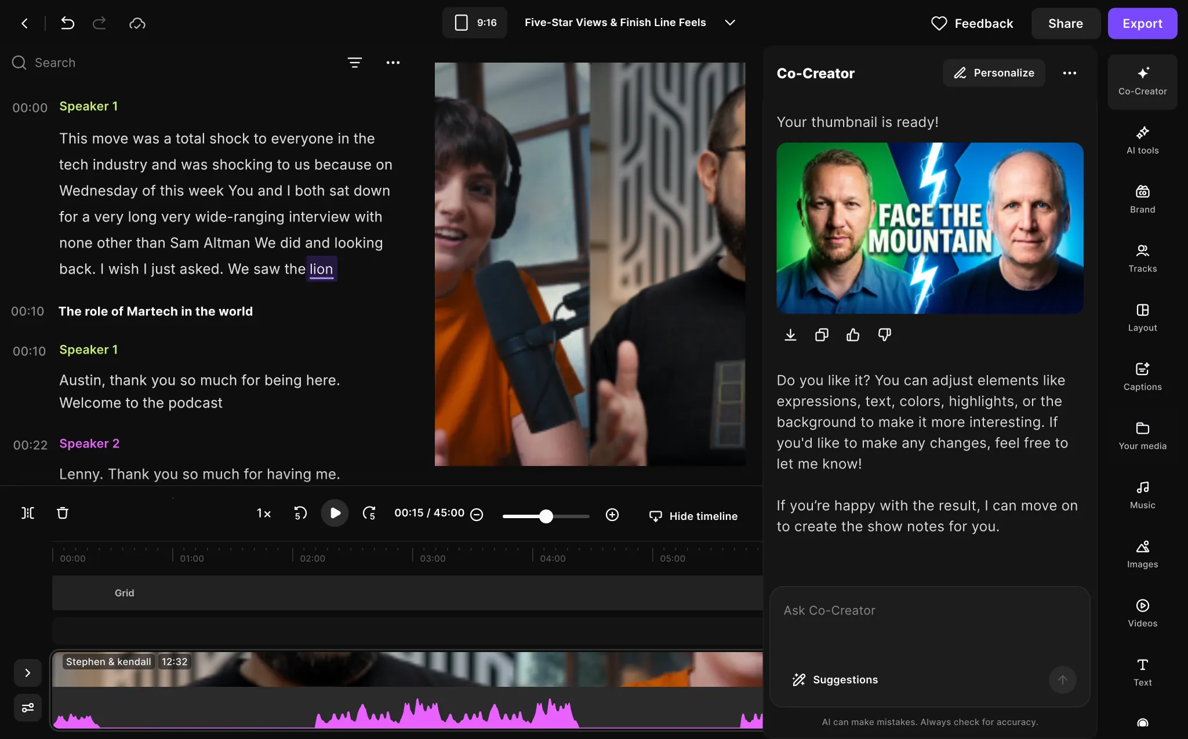The width and height of the screenshot is (1188, 739).
Task: Open the Feedback link
Action: click(x=972, y=23)
